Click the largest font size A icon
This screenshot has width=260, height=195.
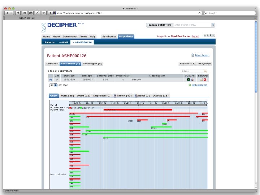coord(213,35)
